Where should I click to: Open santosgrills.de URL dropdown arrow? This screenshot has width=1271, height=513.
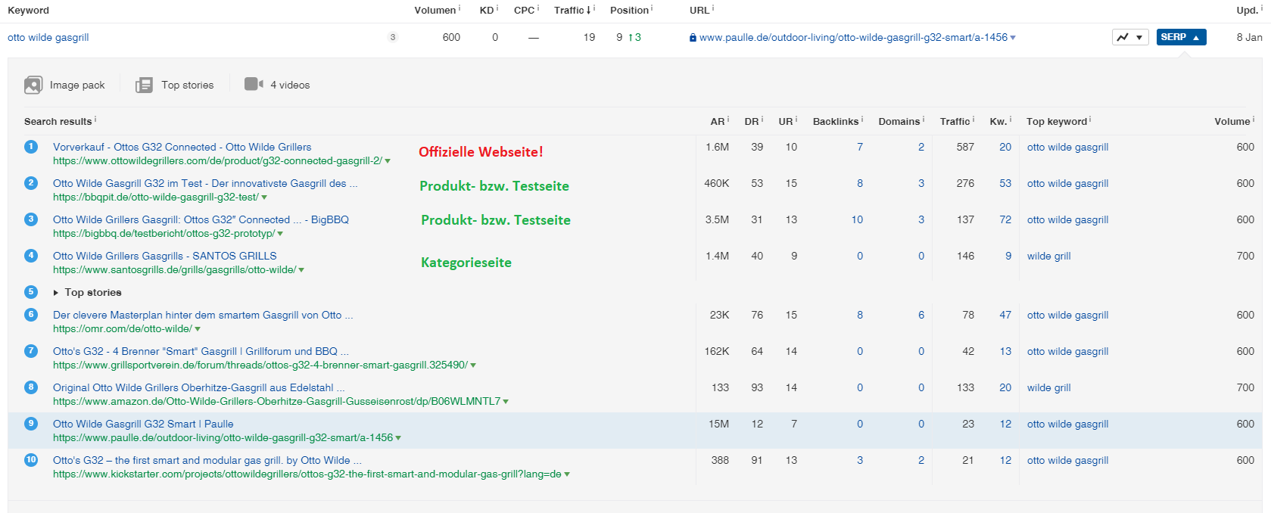point(301,270)
